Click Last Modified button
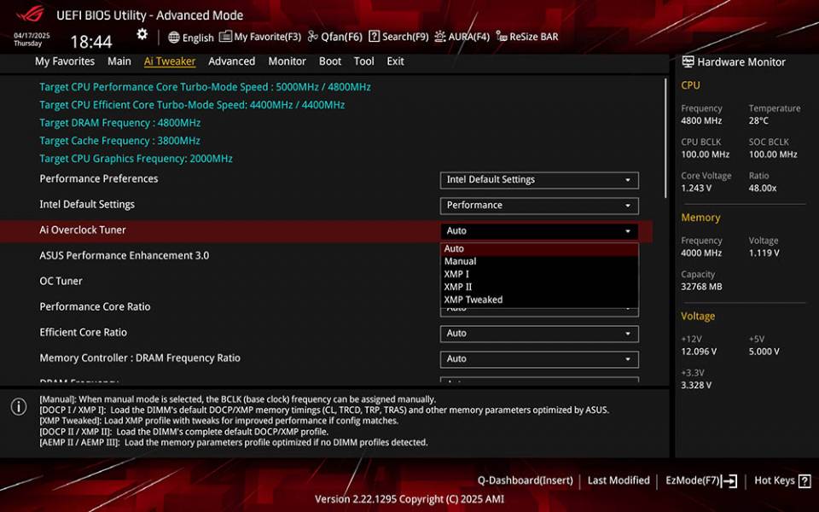Screen dimensions: 819x512 tap(619, 481)
